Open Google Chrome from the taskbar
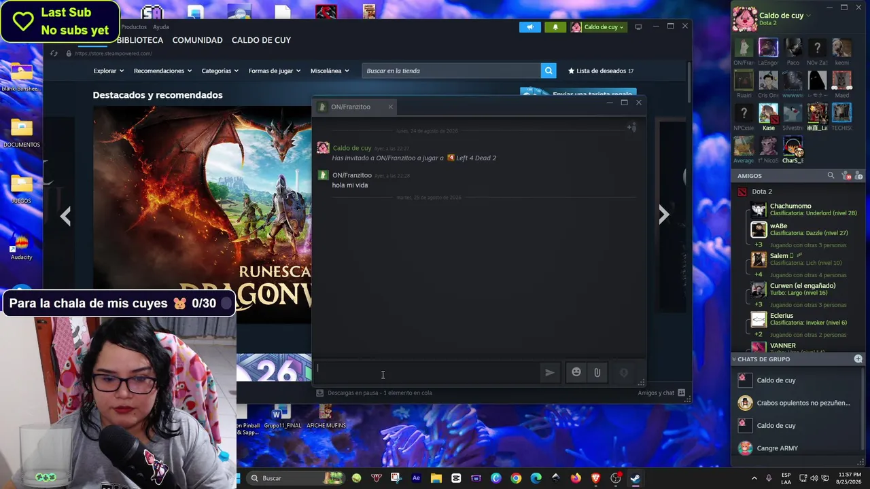The width and height of the screenshot is (870, 489). click(516, 478)
